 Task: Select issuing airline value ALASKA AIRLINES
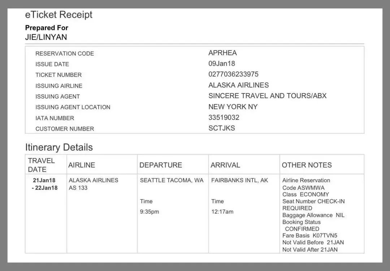(x=238, y=85)
